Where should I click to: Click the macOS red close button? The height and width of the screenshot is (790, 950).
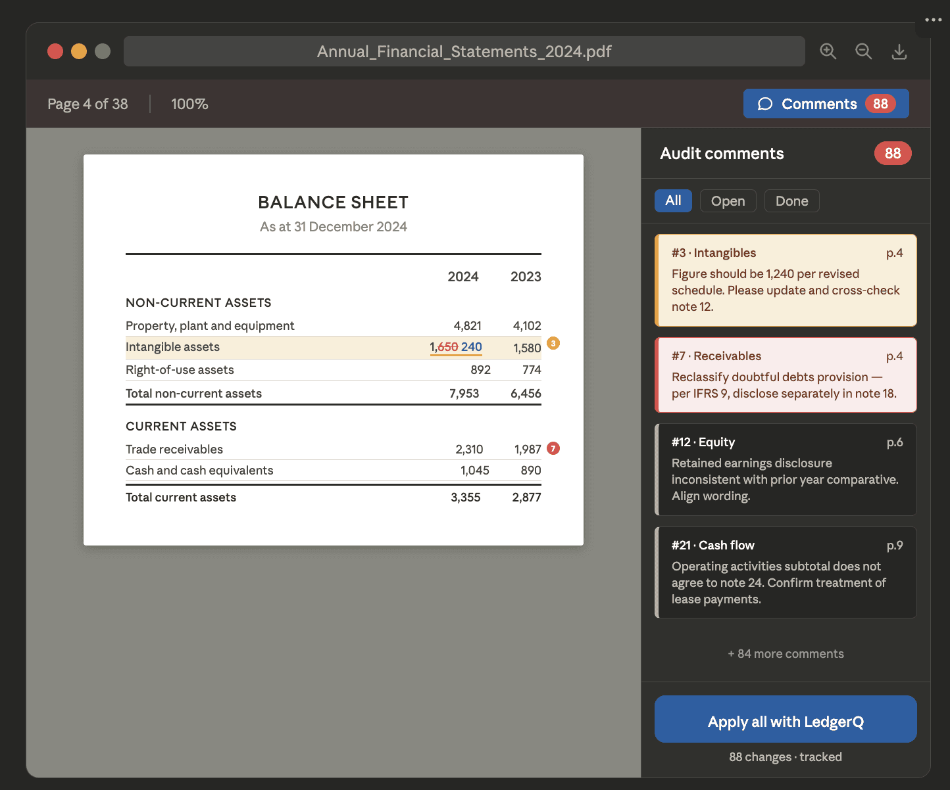point(55,51)
